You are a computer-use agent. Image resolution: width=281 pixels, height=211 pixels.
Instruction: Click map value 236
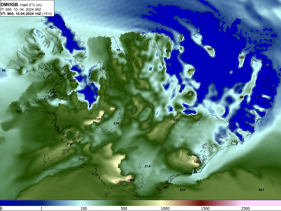[x=116, y=123]
